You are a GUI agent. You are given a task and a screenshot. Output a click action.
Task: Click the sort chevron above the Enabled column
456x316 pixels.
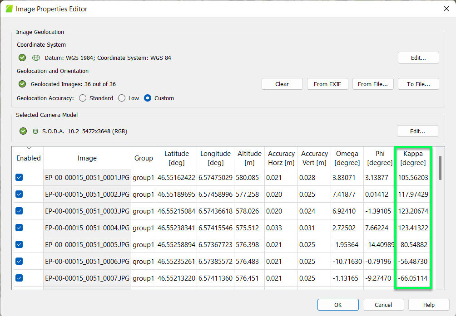[x=28, y=147]
